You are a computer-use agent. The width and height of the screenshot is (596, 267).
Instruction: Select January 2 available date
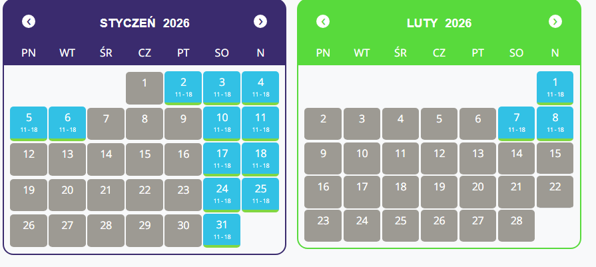coord(183,87)
